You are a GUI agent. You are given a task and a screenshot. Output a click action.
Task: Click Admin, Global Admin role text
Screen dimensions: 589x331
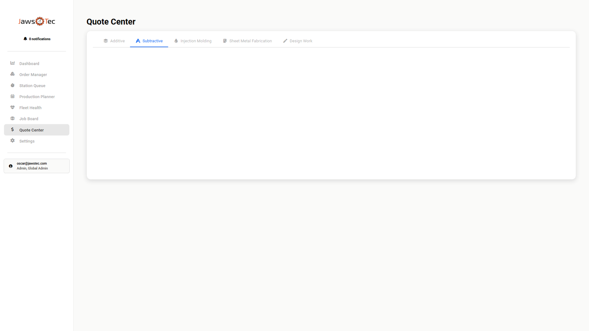32,168
